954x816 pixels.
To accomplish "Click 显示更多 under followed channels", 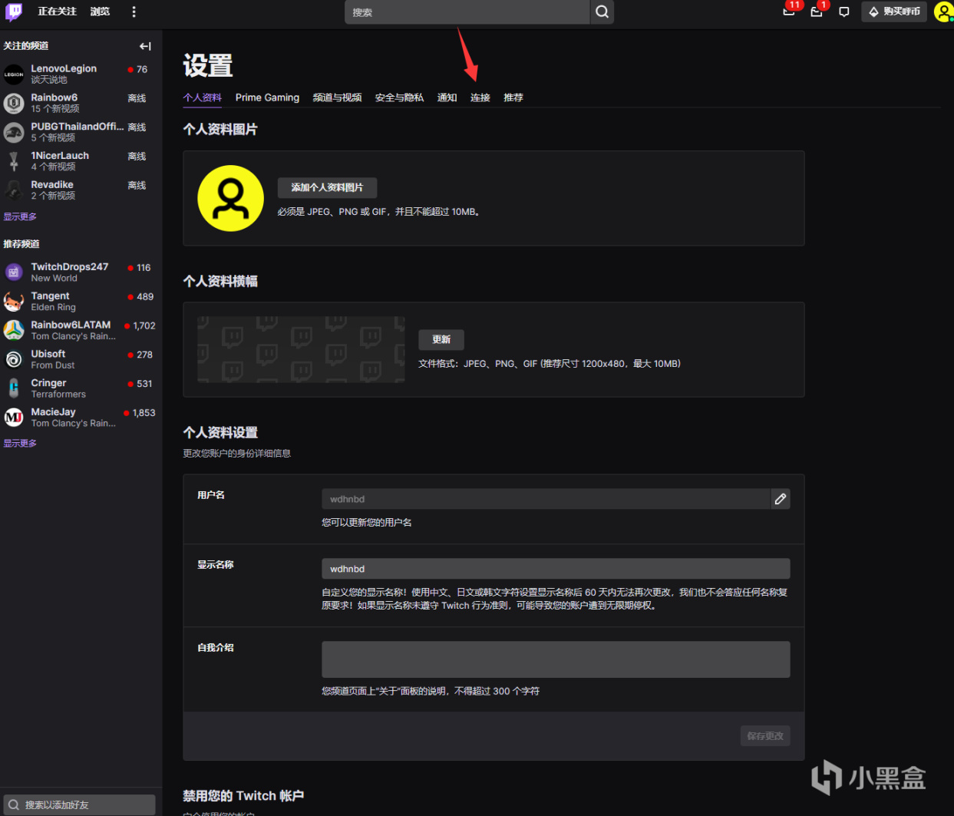I will 20,216.
